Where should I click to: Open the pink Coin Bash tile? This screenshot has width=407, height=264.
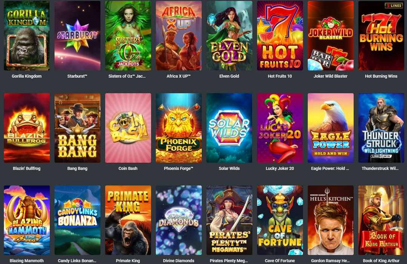128,128
